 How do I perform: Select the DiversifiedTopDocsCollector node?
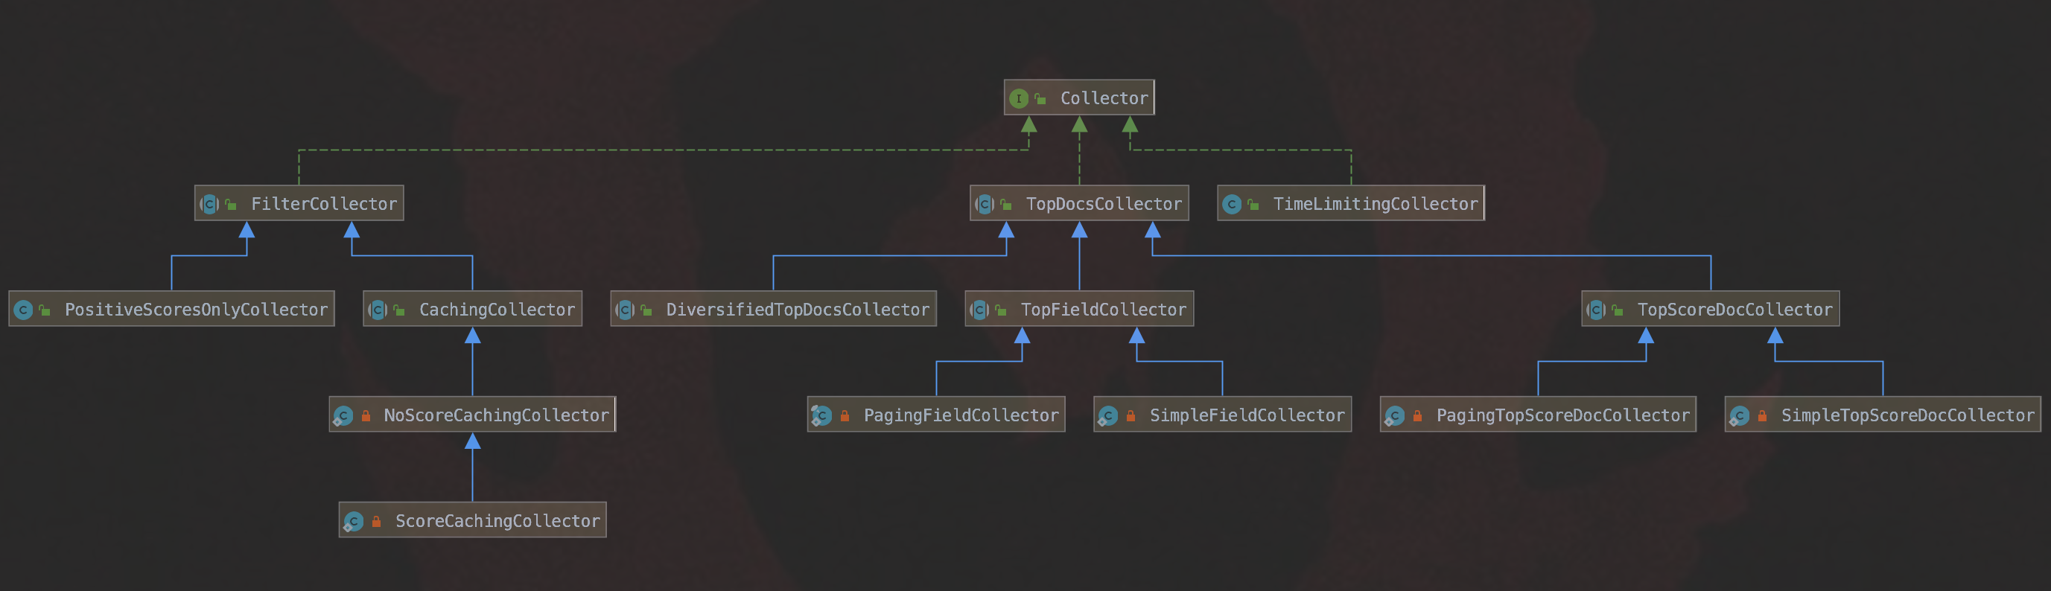point(773,309)
